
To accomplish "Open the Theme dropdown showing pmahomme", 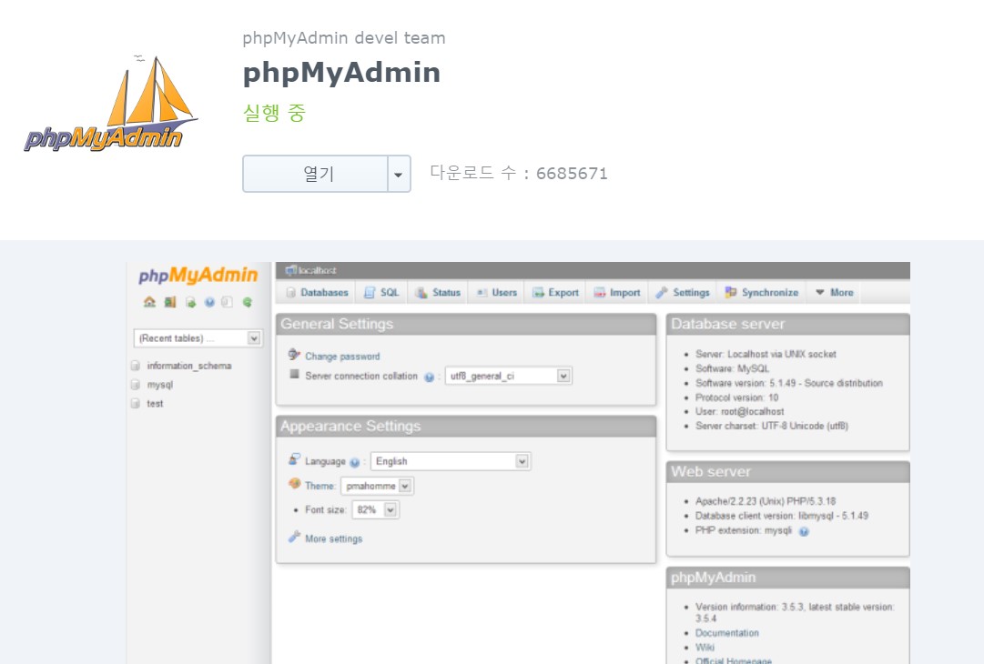I will pyautogui.click(x=377, y=486).
